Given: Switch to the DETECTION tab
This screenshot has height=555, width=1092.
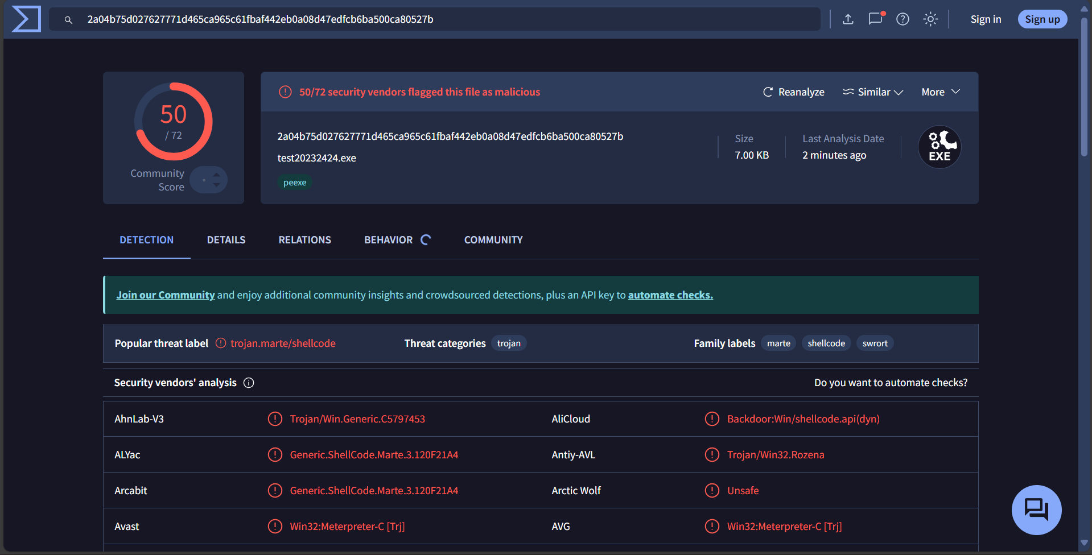Looking at the screenshot, I should point(146,240).
